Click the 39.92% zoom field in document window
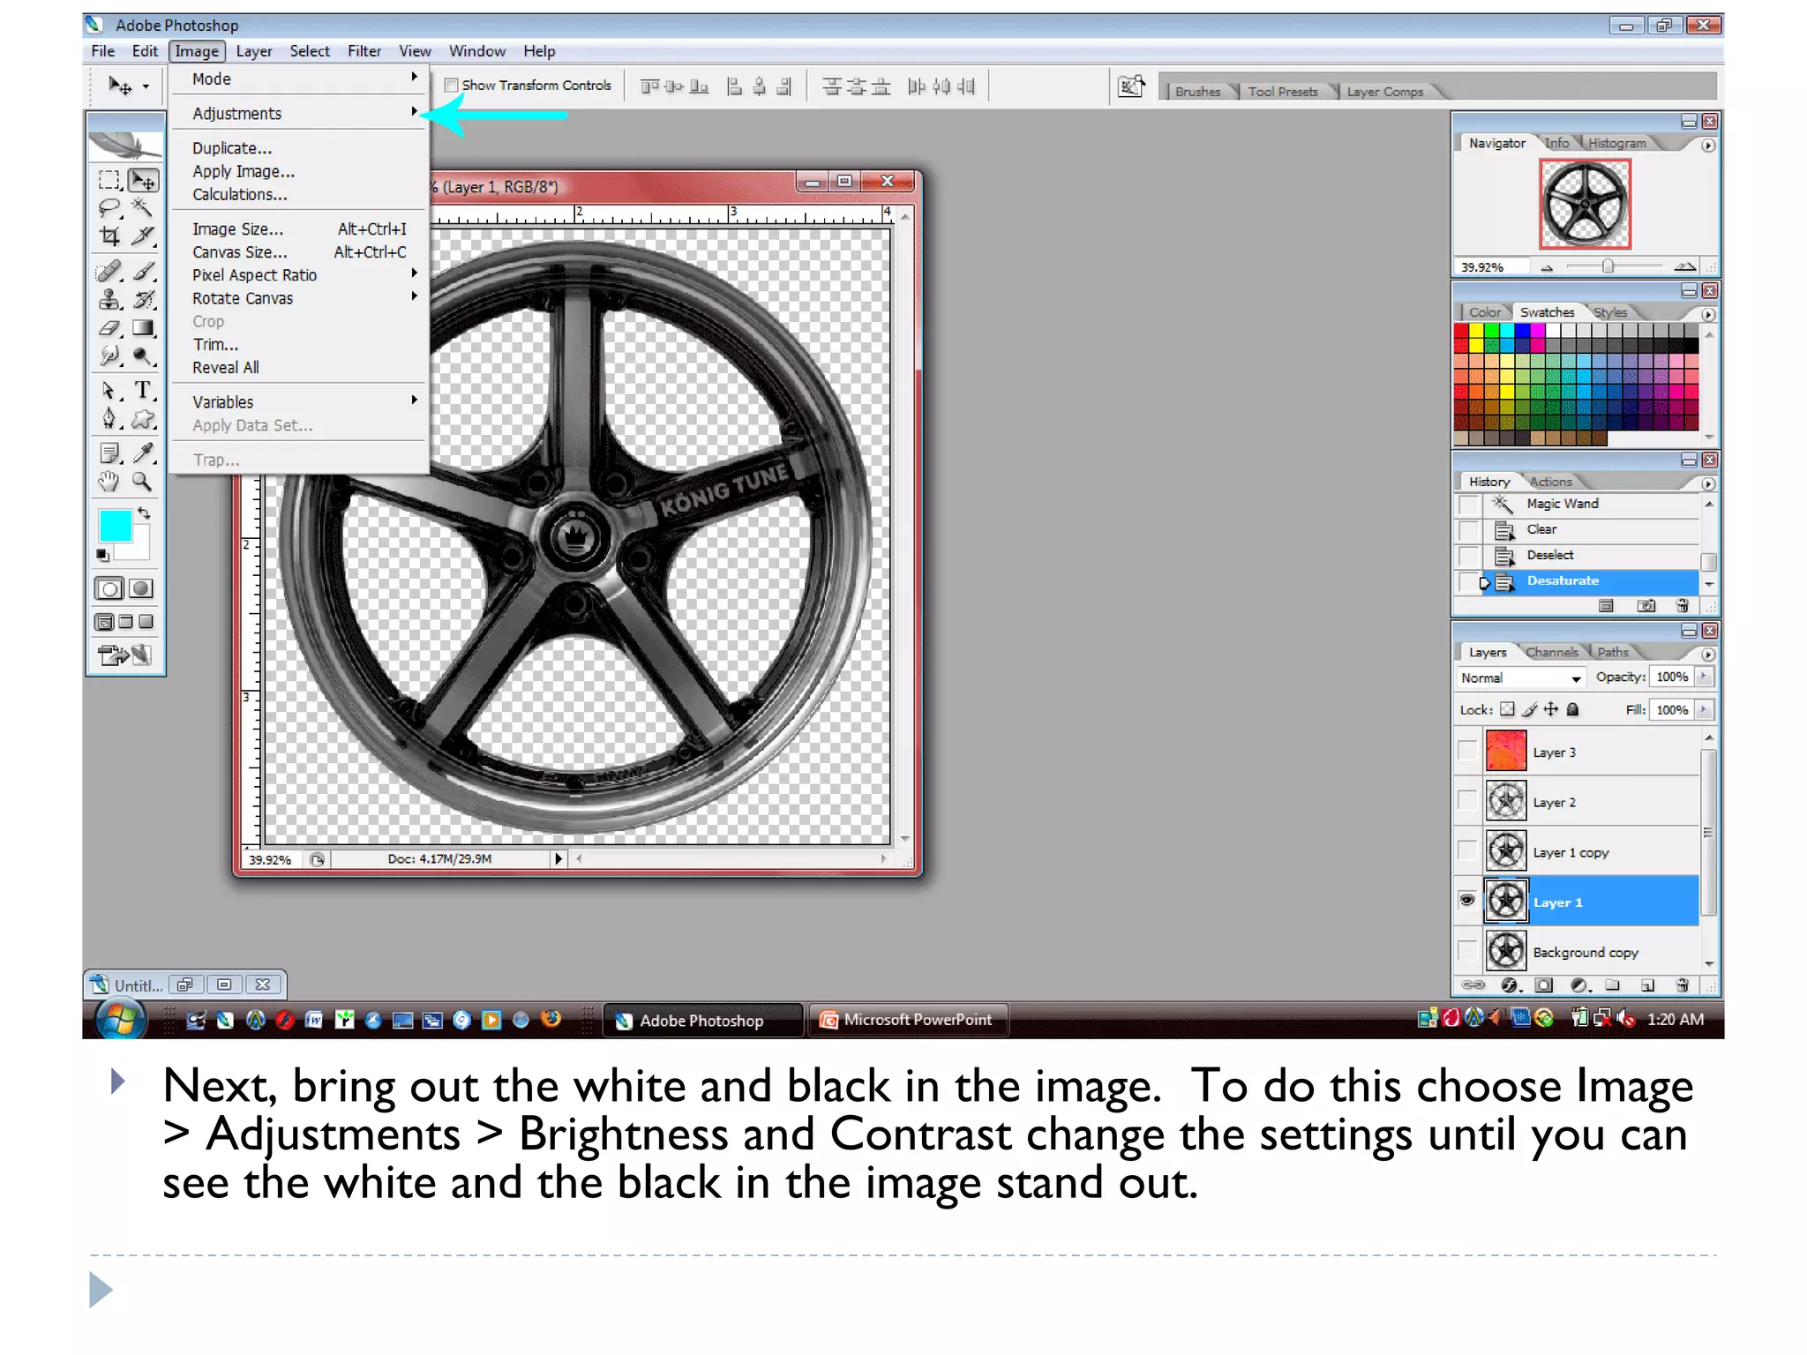Image resolution: width=1807 pixels, height=1355 pixels. 271,859
